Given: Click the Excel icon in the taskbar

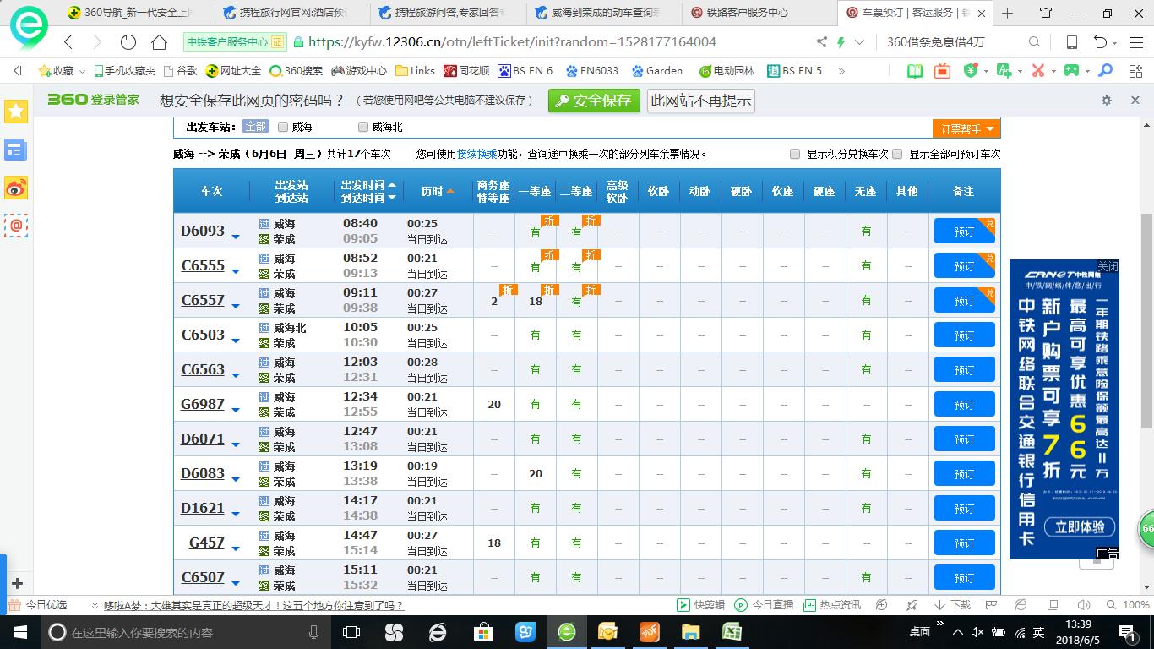Looking at the screenshot, I should point(732,632).
